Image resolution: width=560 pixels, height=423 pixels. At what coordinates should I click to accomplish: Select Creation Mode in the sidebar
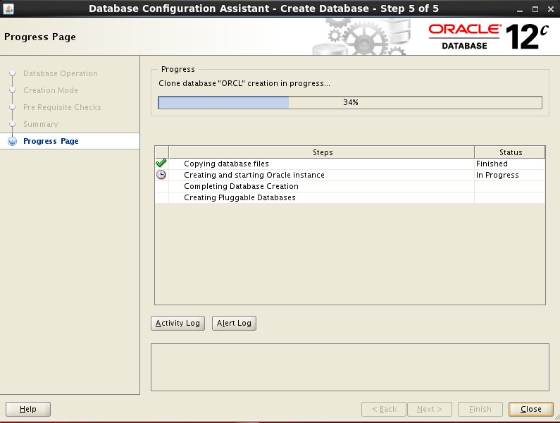coord(51,90)
